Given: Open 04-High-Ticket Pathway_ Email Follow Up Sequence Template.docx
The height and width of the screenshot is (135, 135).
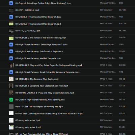Looking at the screenshot, I should pos(47,72).
